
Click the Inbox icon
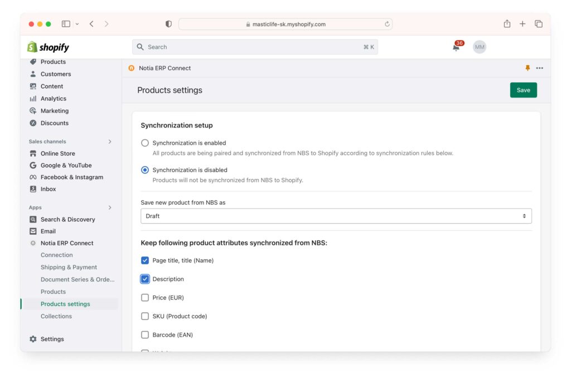tap(33, 189)
